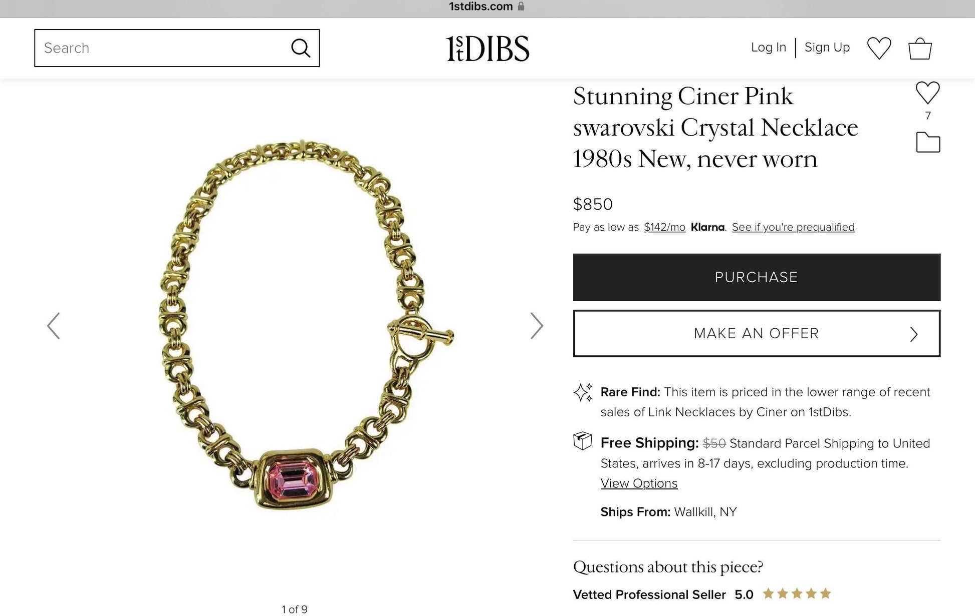Open the Log In menu item
Image resolution: width=975 pixels, height=616 pixels.
pos(768,48)
